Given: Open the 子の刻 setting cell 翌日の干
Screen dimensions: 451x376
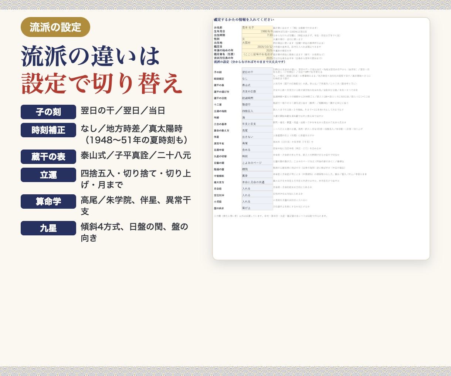Looking at the screenshot, I should (x=257, y=71).
